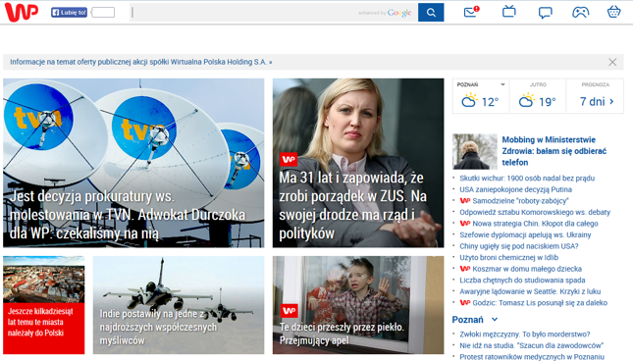
Task: Open 'USA zaniepokojone decyzją Putina' link
Action: click(515, 189)
